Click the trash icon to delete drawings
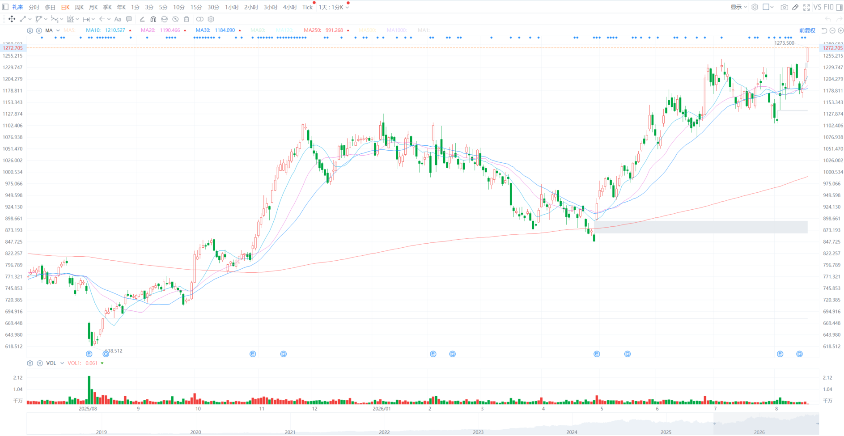This screenshot has height=436, width=844. tap(187, 19)
